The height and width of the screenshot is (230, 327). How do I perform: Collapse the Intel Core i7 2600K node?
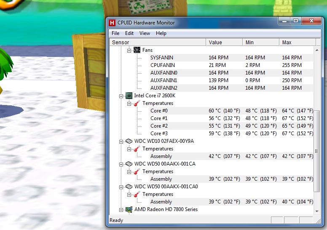(121, 96)
